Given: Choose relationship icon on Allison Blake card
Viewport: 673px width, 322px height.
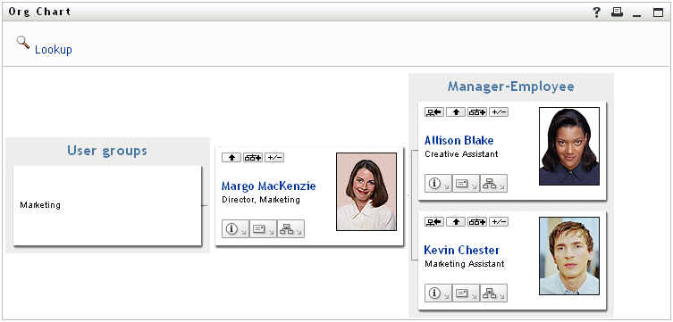Looking at the screenshot, I should pyautogui.click(x=477, y=112).
